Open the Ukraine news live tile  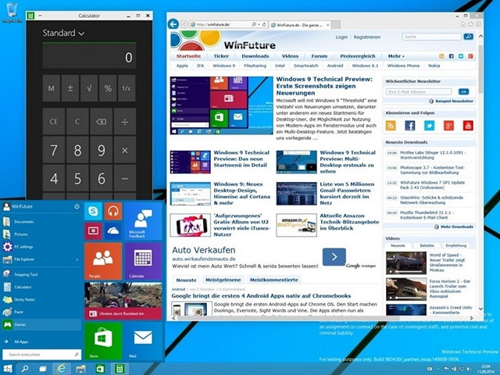(x=123, y=301)
